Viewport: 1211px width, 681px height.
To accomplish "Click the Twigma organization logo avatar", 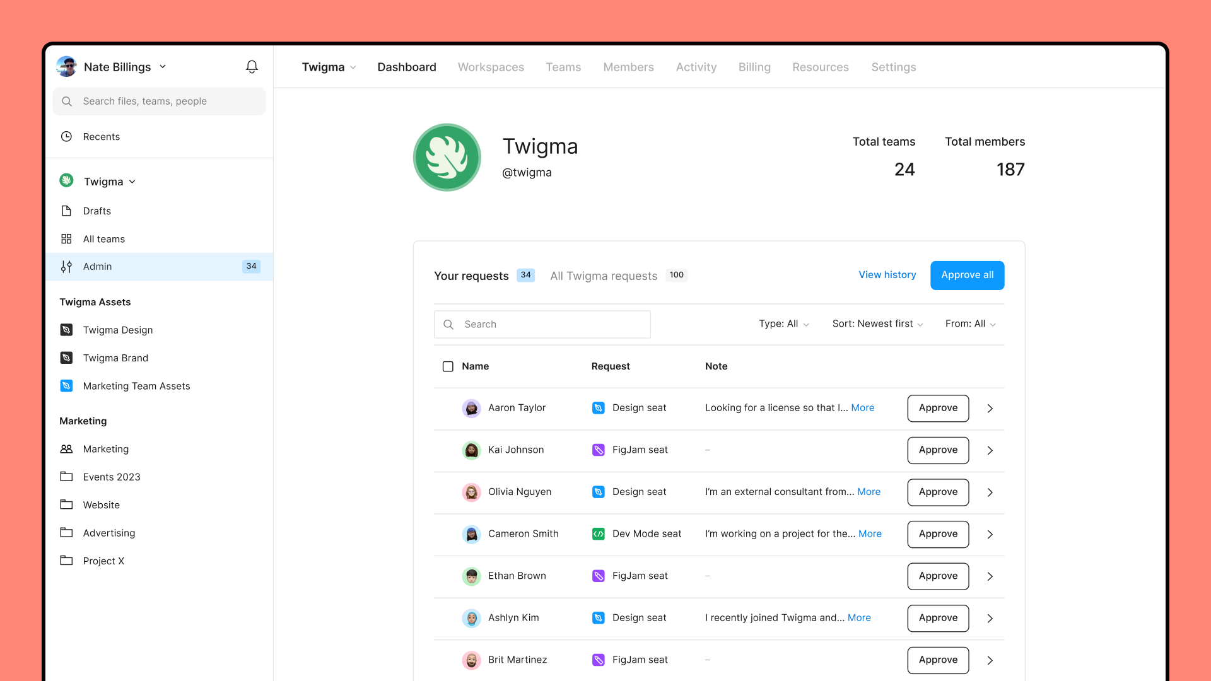I will 447,157.
